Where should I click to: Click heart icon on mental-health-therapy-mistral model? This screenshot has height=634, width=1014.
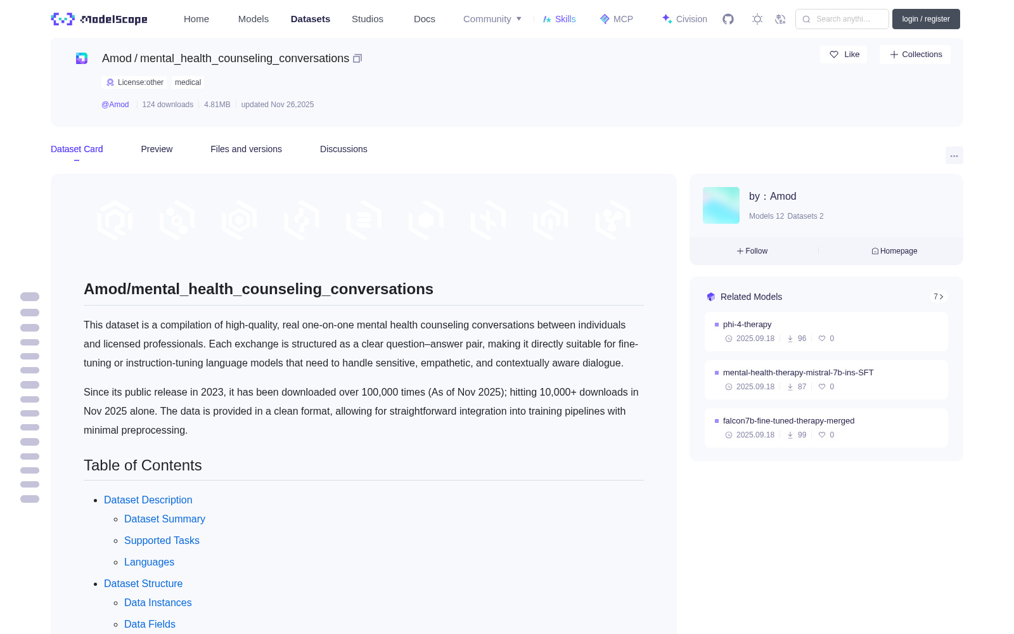(x=822, y=387)
